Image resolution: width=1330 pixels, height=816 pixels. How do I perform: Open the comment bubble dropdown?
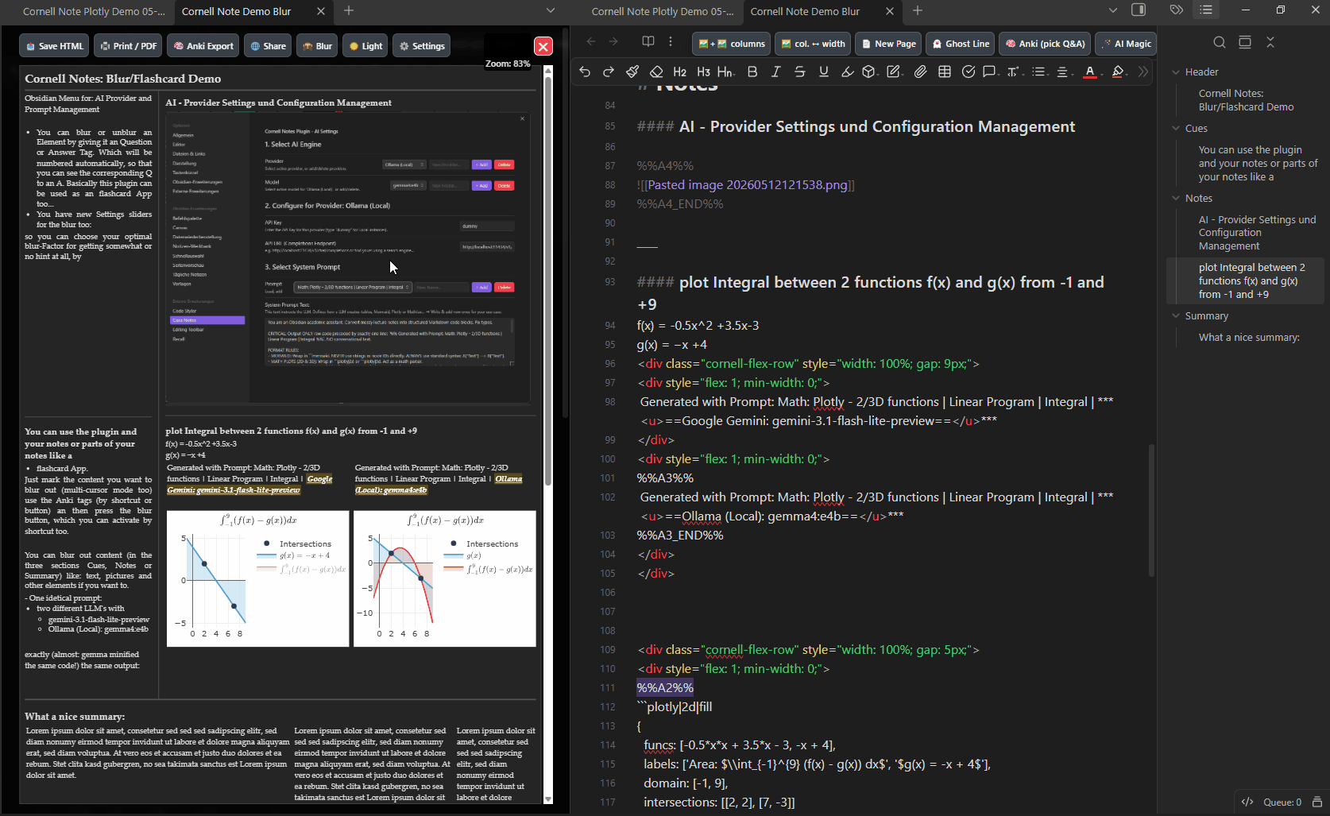[x=990, y=72]
